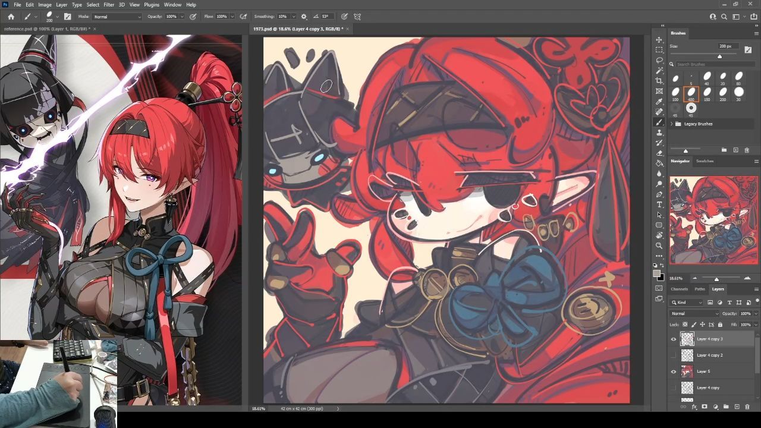761x428 pixels.
Task: Select the Rectangular Marquee tool
Action: 659,50
